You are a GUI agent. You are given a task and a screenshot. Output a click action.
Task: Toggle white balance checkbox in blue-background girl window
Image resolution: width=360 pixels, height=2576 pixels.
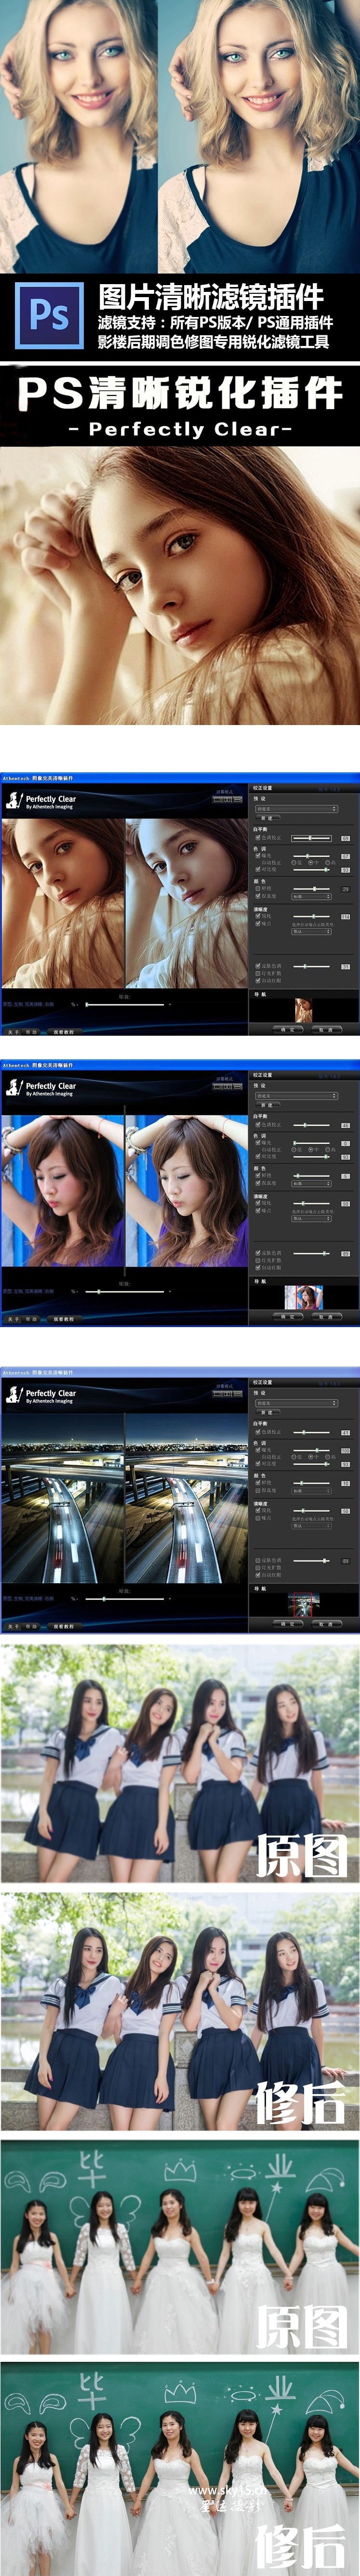point(258,1125)
